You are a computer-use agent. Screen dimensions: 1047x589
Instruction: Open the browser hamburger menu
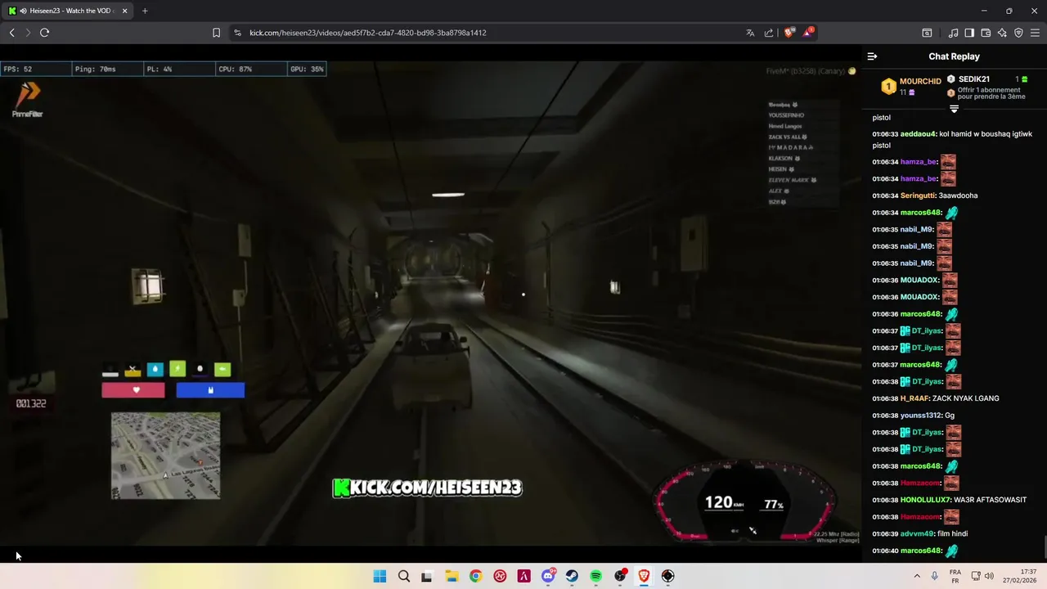coord(1035,33)
